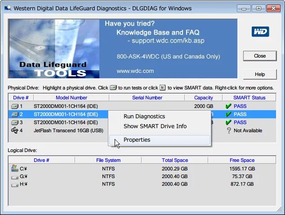The width and height of the screenshot is (285, 215).
Task: Click the drive icon for physical drive 3
Action: tap(15, 122)
